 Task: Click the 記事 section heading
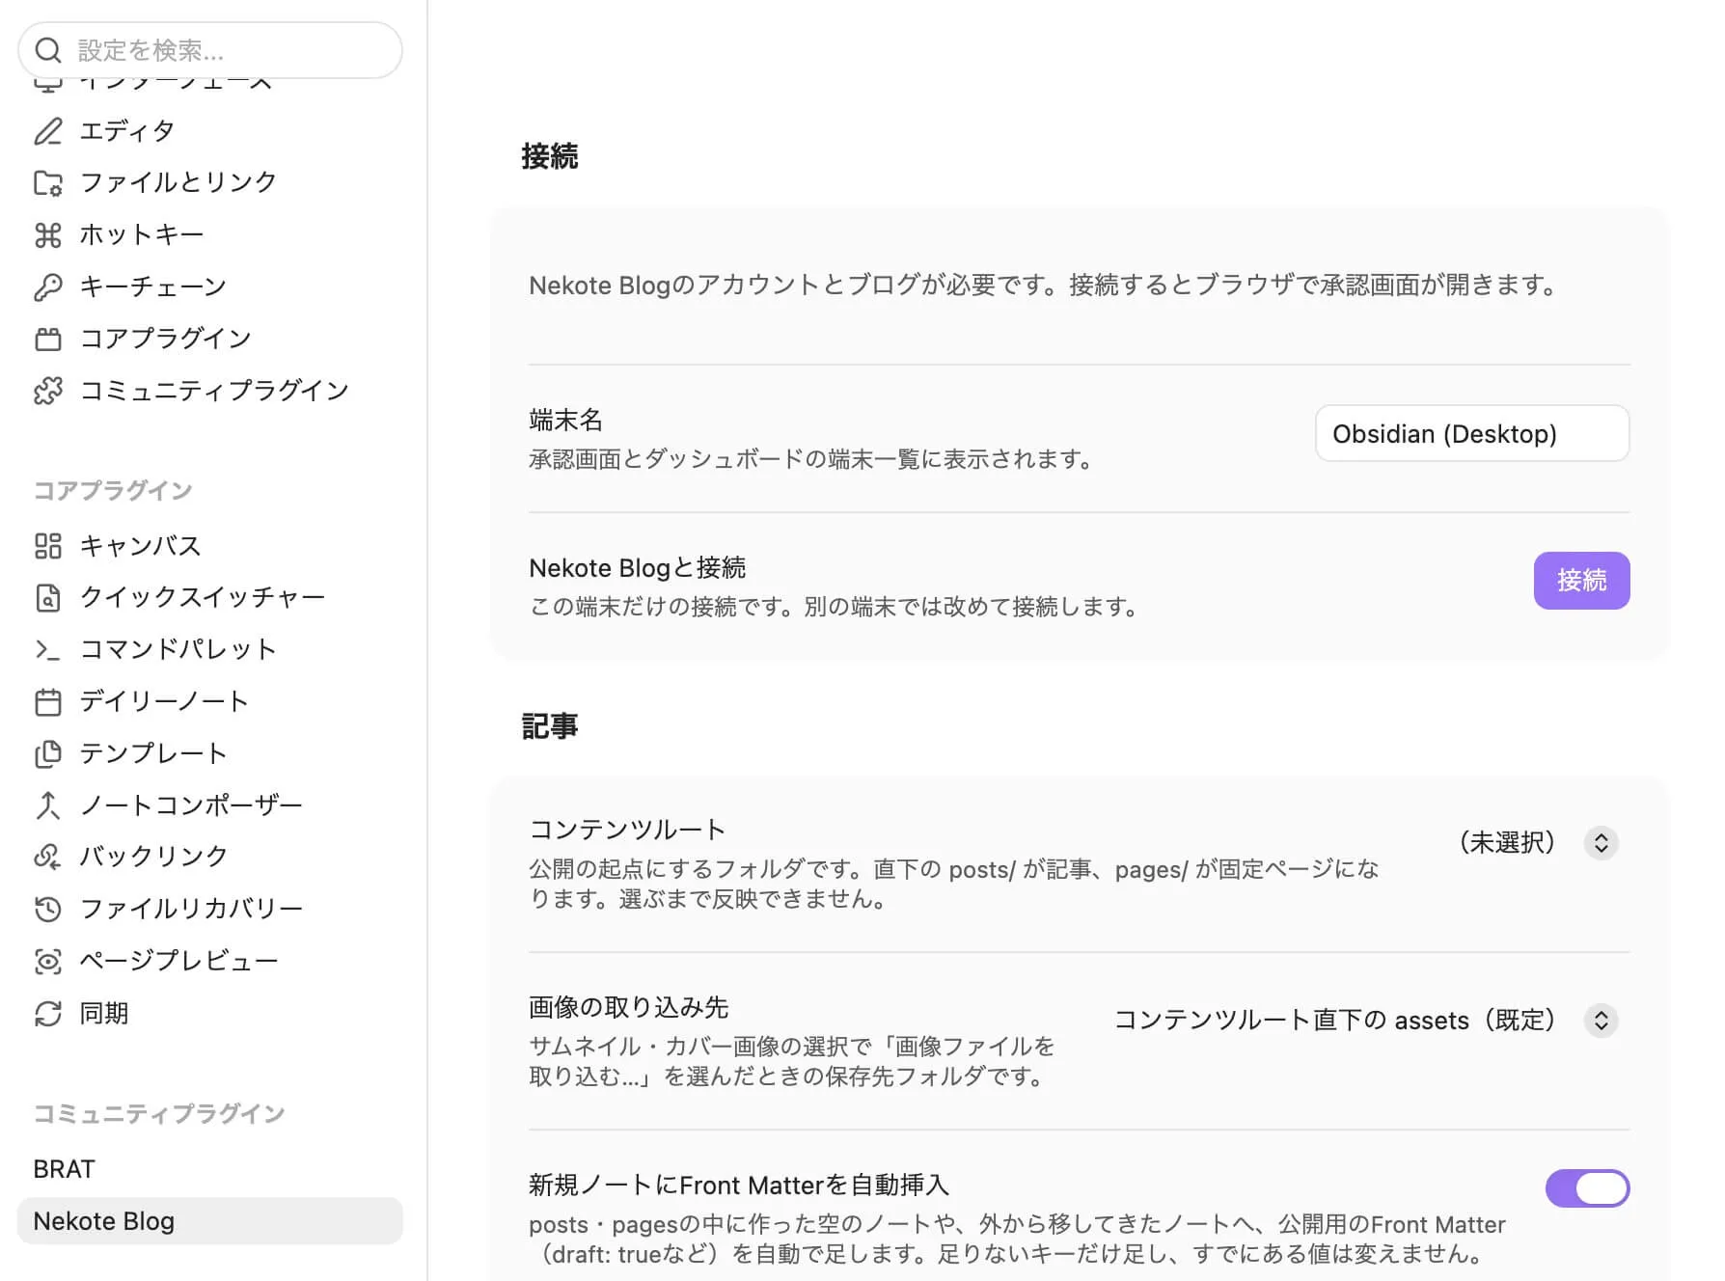coord(550,726)
